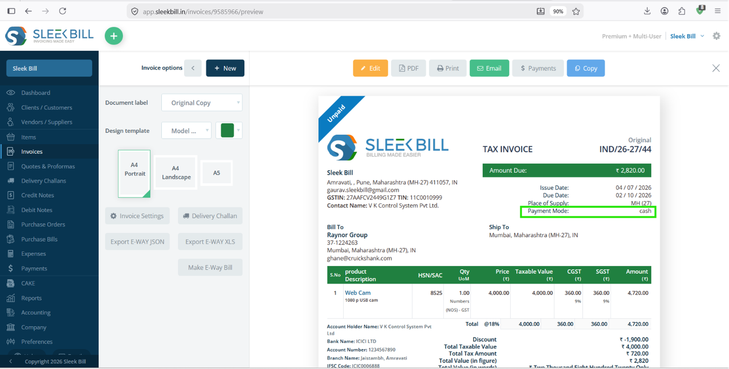This screenshot has height=369, width=729.
Task: Click the Export E-WAY JSON button
Action: tap(137, 241)
